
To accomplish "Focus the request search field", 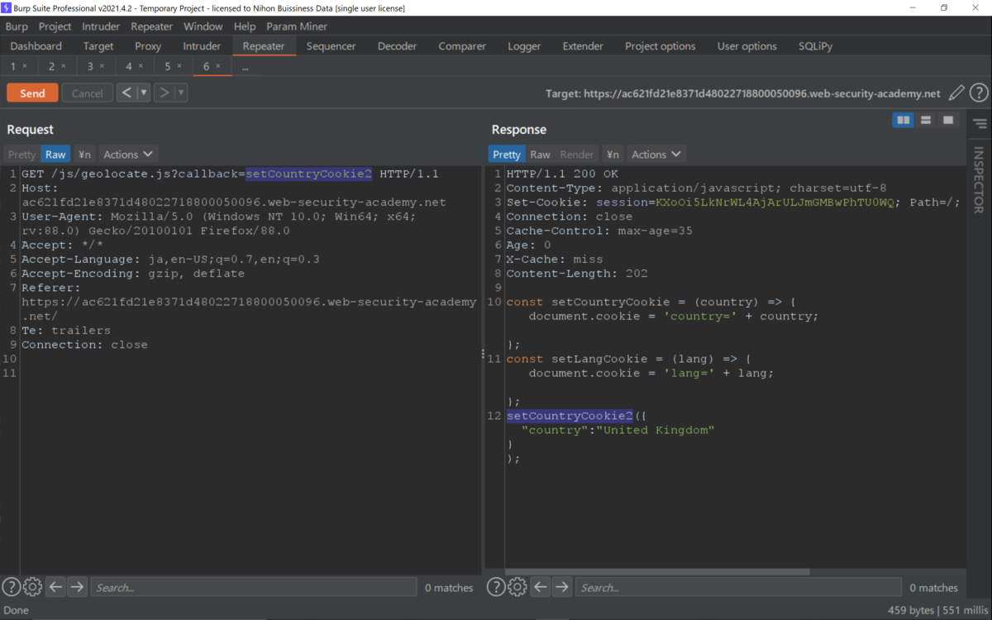I will pyautogui.click(x=254, y=588).
